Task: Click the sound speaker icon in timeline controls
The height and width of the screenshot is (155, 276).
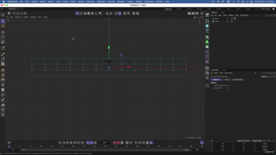Action: 95,143
